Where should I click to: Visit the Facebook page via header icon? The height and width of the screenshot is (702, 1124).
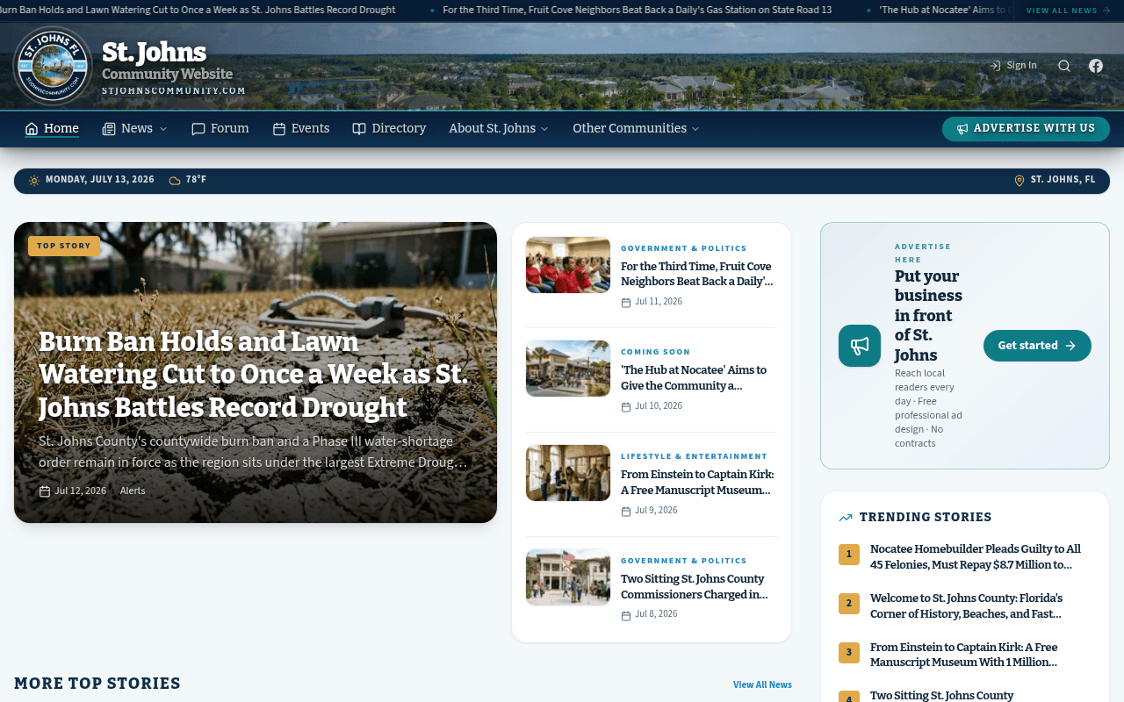1096,66
